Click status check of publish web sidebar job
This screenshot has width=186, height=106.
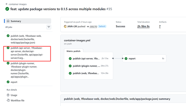point(8,36)
